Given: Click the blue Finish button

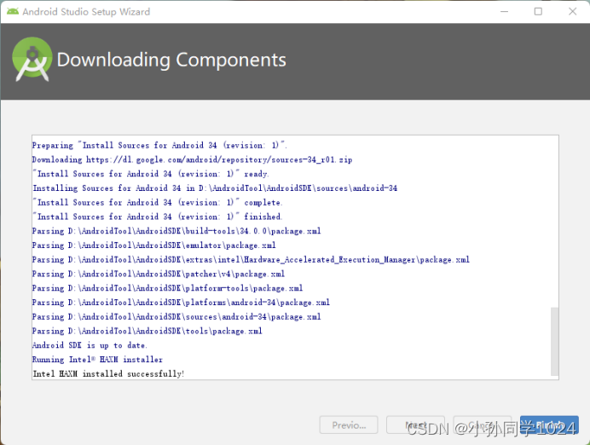Looking at the screenshot, I should coord(549,425).
